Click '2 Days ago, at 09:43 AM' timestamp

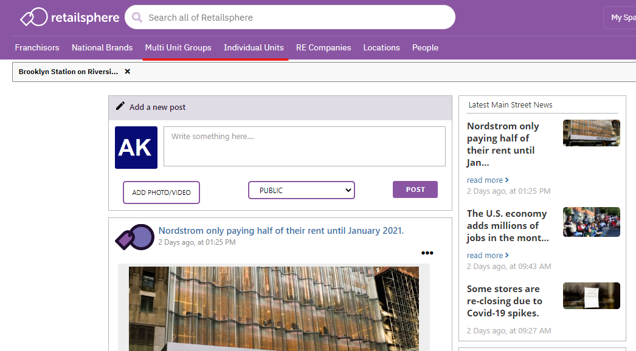[x=509, y=267]
